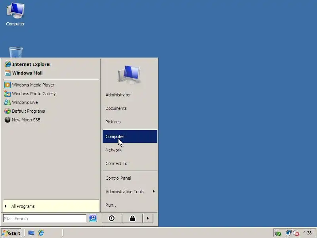
Task: Open the Administrator user folder
Action: pyautogui.click(x=130, y=95)
